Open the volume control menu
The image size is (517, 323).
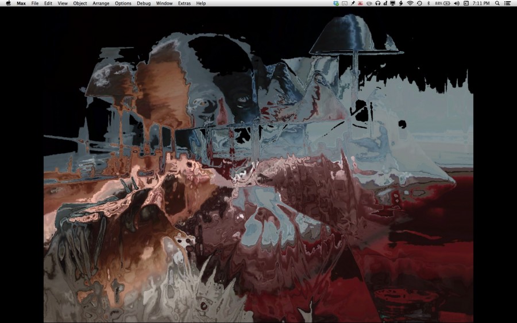point(457,3)
